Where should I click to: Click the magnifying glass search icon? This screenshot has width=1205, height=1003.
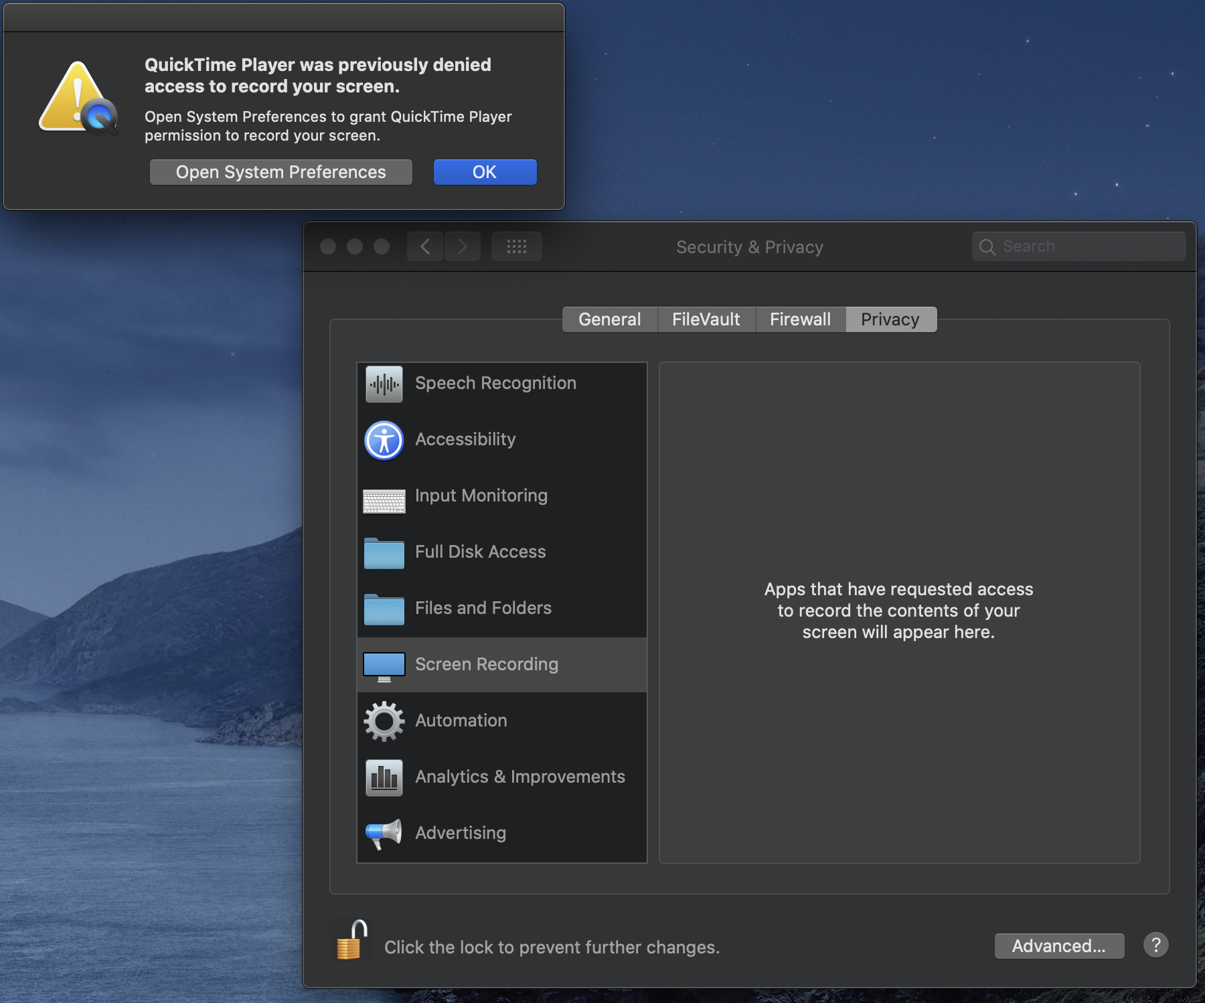pos(987,247)
